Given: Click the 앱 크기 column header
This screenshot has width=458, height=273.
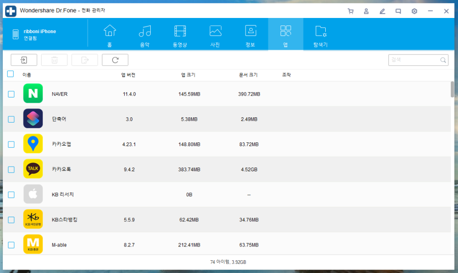Looking at the screenshot, I should coord(188,75).
